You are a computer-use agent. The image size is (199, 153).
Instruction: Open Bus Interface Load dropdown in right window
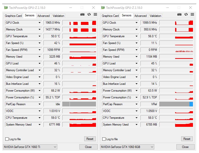click(x=136, y=84)
